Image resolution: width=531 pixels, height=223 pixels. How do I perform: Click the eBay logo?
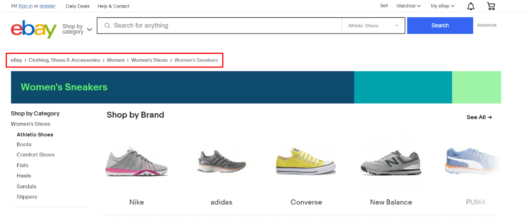pos(34,29)
